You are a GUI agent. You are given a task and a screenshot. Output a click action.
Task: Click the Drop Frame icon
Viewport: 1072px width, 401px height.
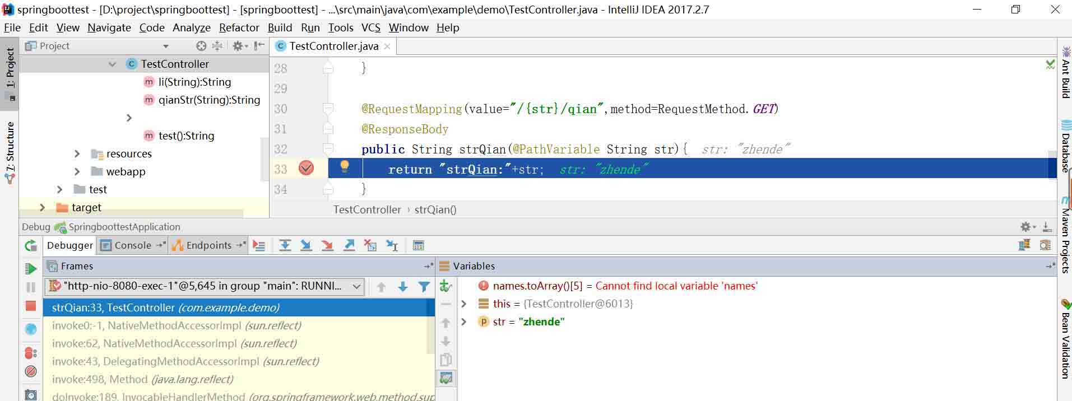(370, 245)
